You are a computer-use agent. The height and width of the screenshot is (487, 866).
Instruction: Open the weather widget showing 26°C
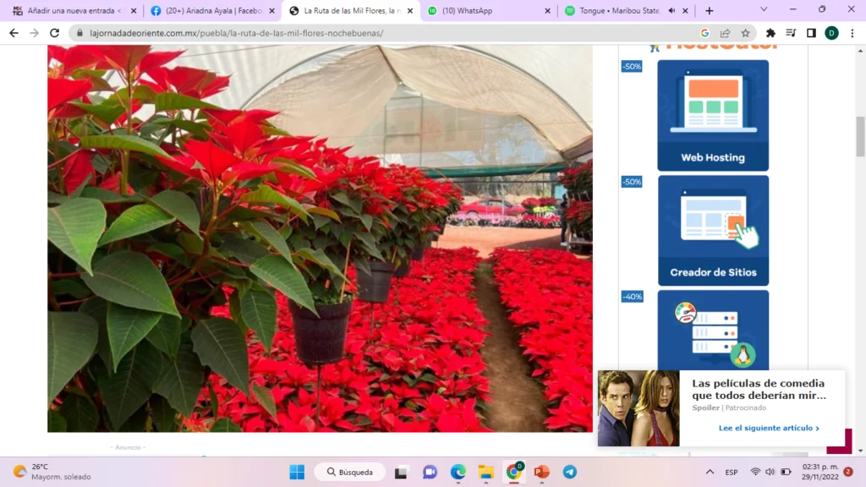pos(52,472)
